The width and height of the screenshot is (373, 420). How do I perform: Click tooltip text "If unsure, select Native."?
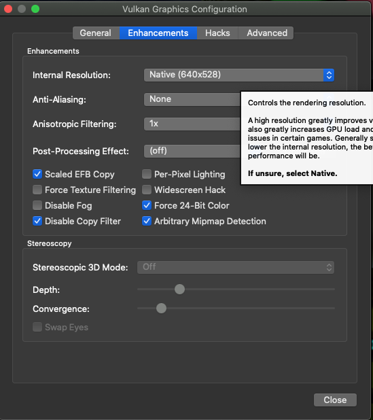292,173
